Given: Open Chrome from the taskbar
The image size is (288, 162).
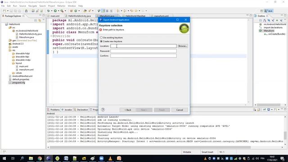Looking at the screenshot, I should pos(40,158).
